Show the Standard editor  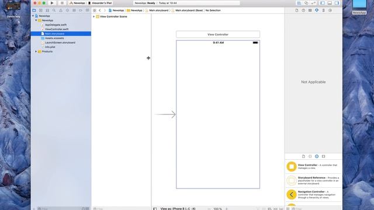(299, 3)
